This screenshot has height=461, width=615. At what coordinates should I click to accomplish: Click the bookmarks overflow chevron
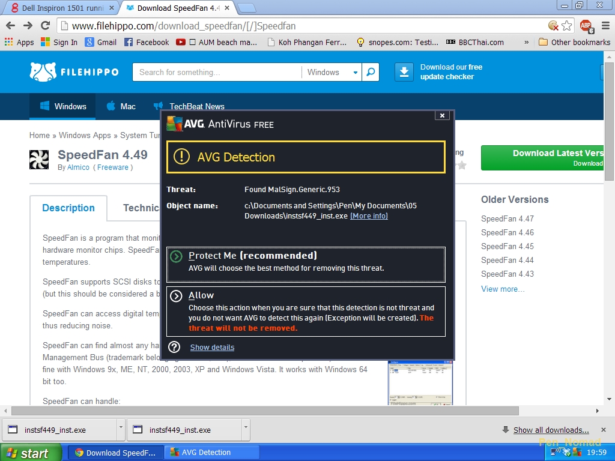point(526,43)
